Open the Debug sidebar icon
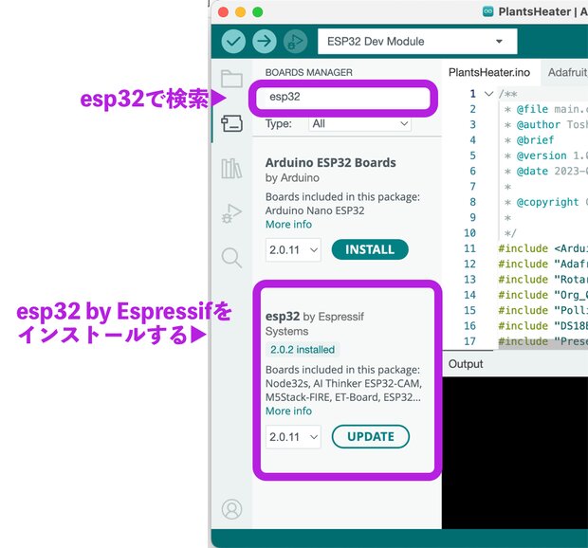Viewport: 588px width, 548px height. click(x=231, y=213)
